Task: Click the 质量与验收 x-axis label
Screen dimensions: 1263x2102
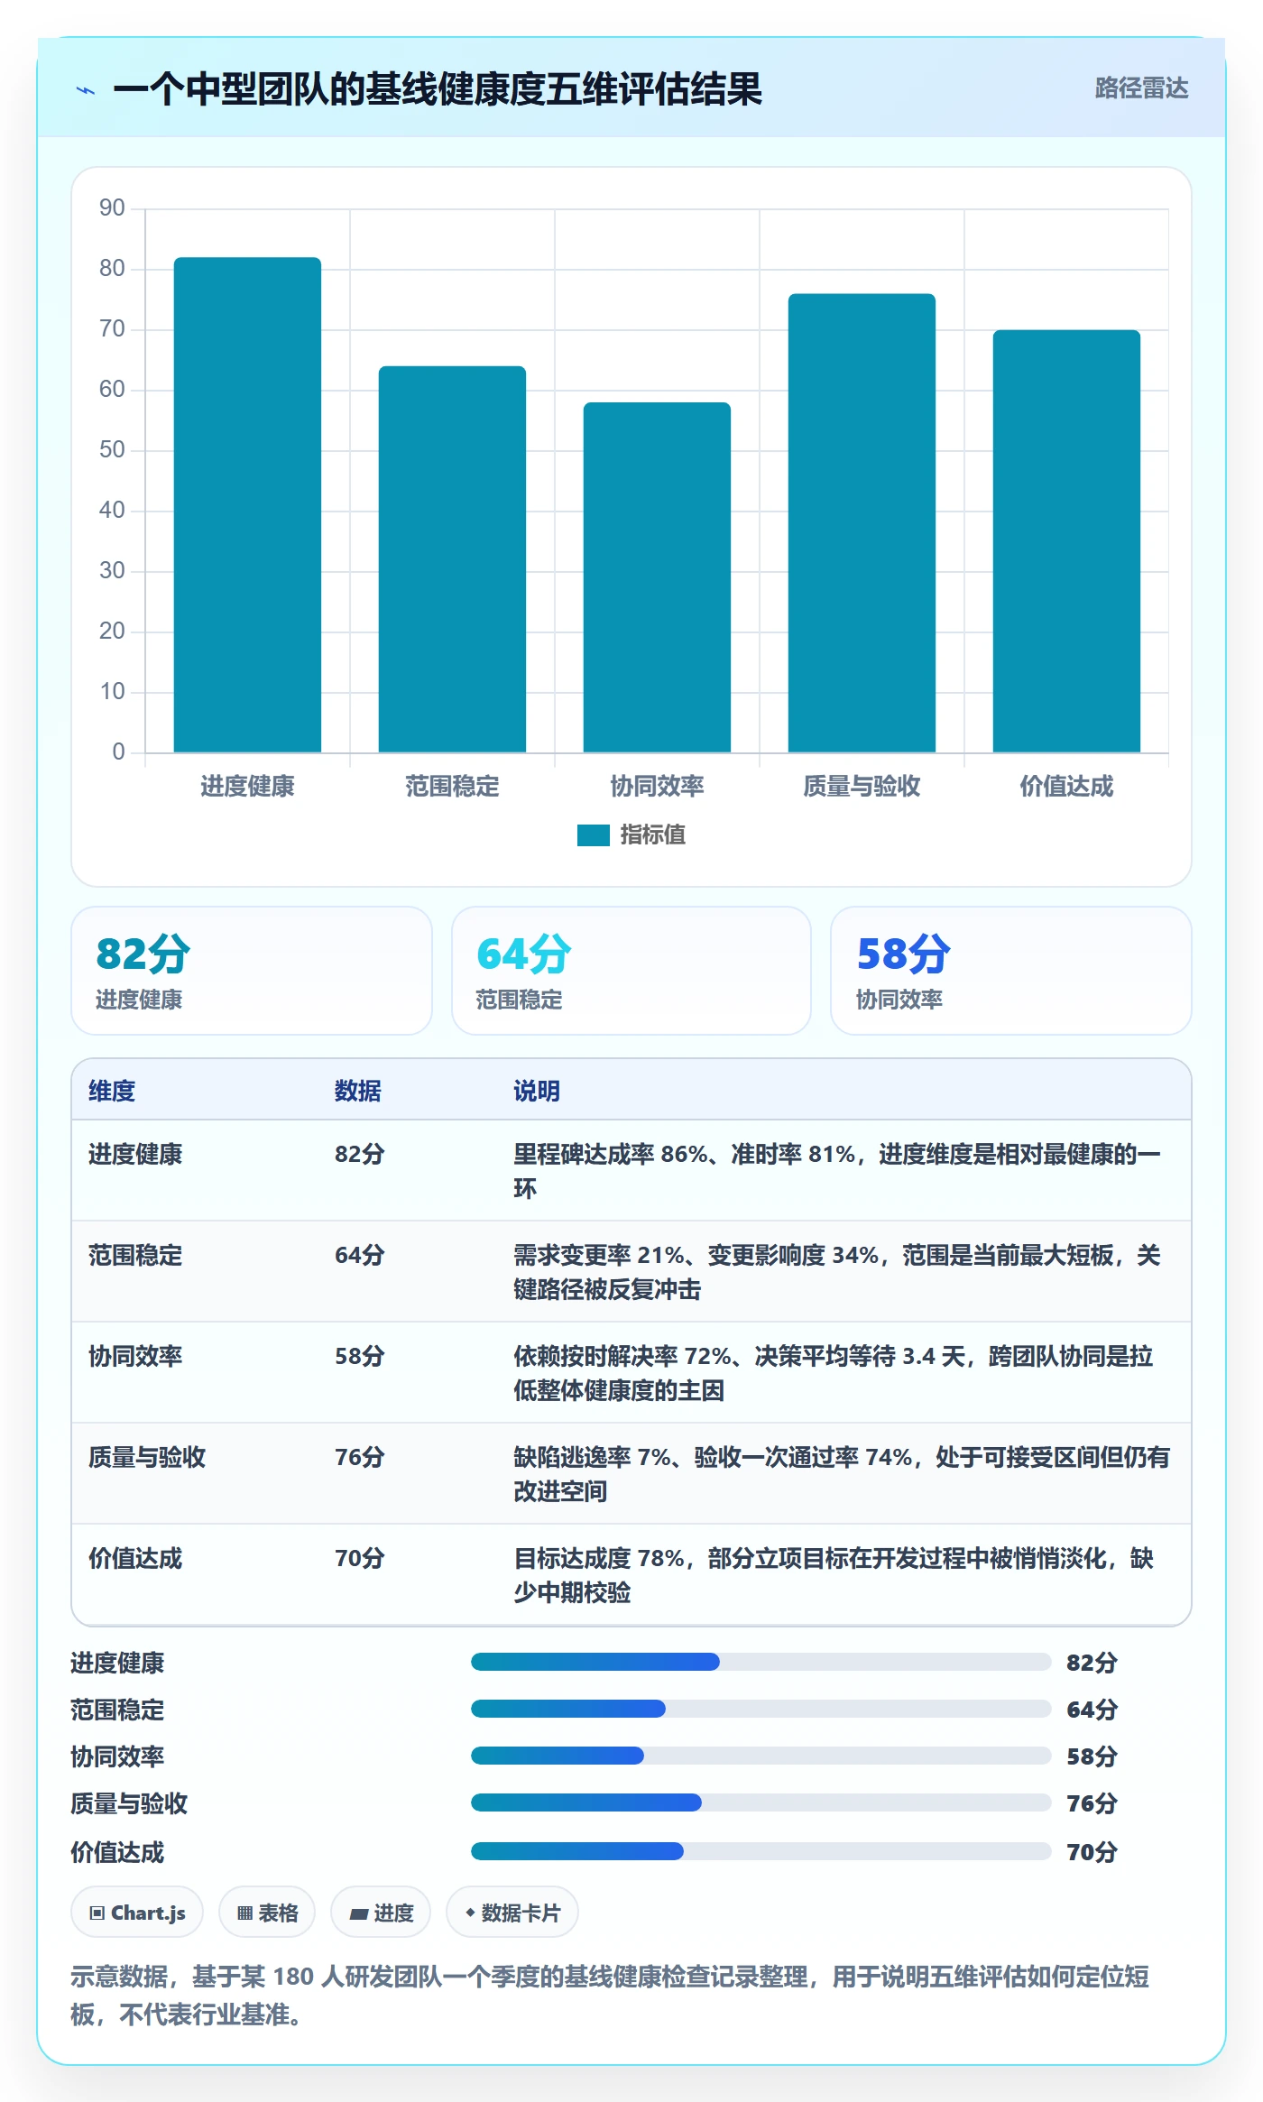Action: tap(862, 786)
